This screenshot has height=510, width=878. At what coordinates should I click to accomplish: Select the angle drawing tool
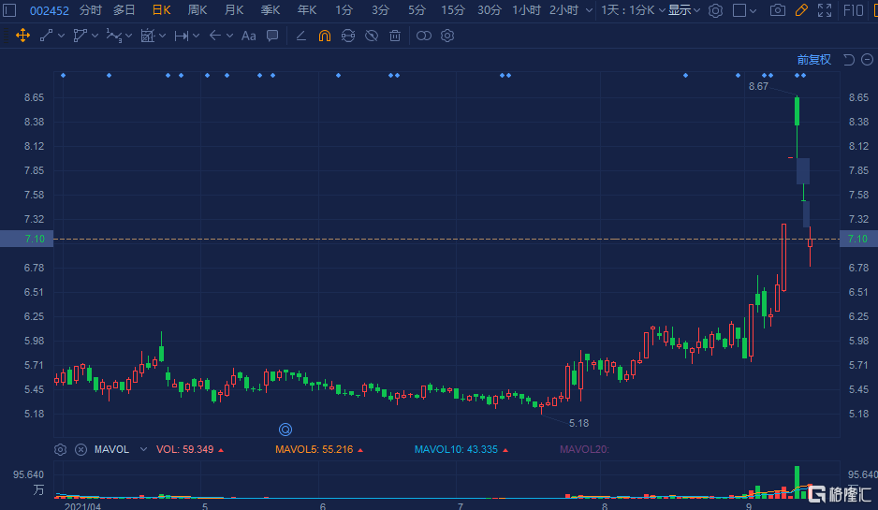300,36
